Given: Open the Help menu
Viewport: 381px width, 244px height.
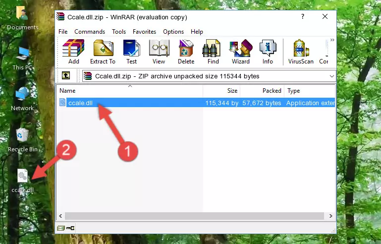Looking at the screenshot, I should pos(197,32).
